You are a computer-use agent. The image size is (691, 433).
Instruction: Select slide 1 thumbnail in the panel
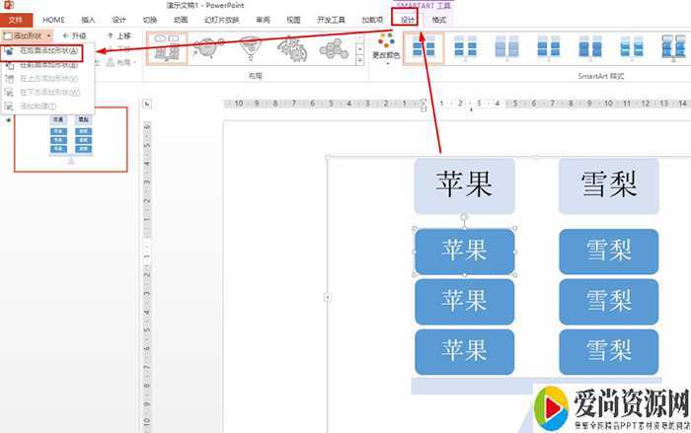tap(70, 138)
